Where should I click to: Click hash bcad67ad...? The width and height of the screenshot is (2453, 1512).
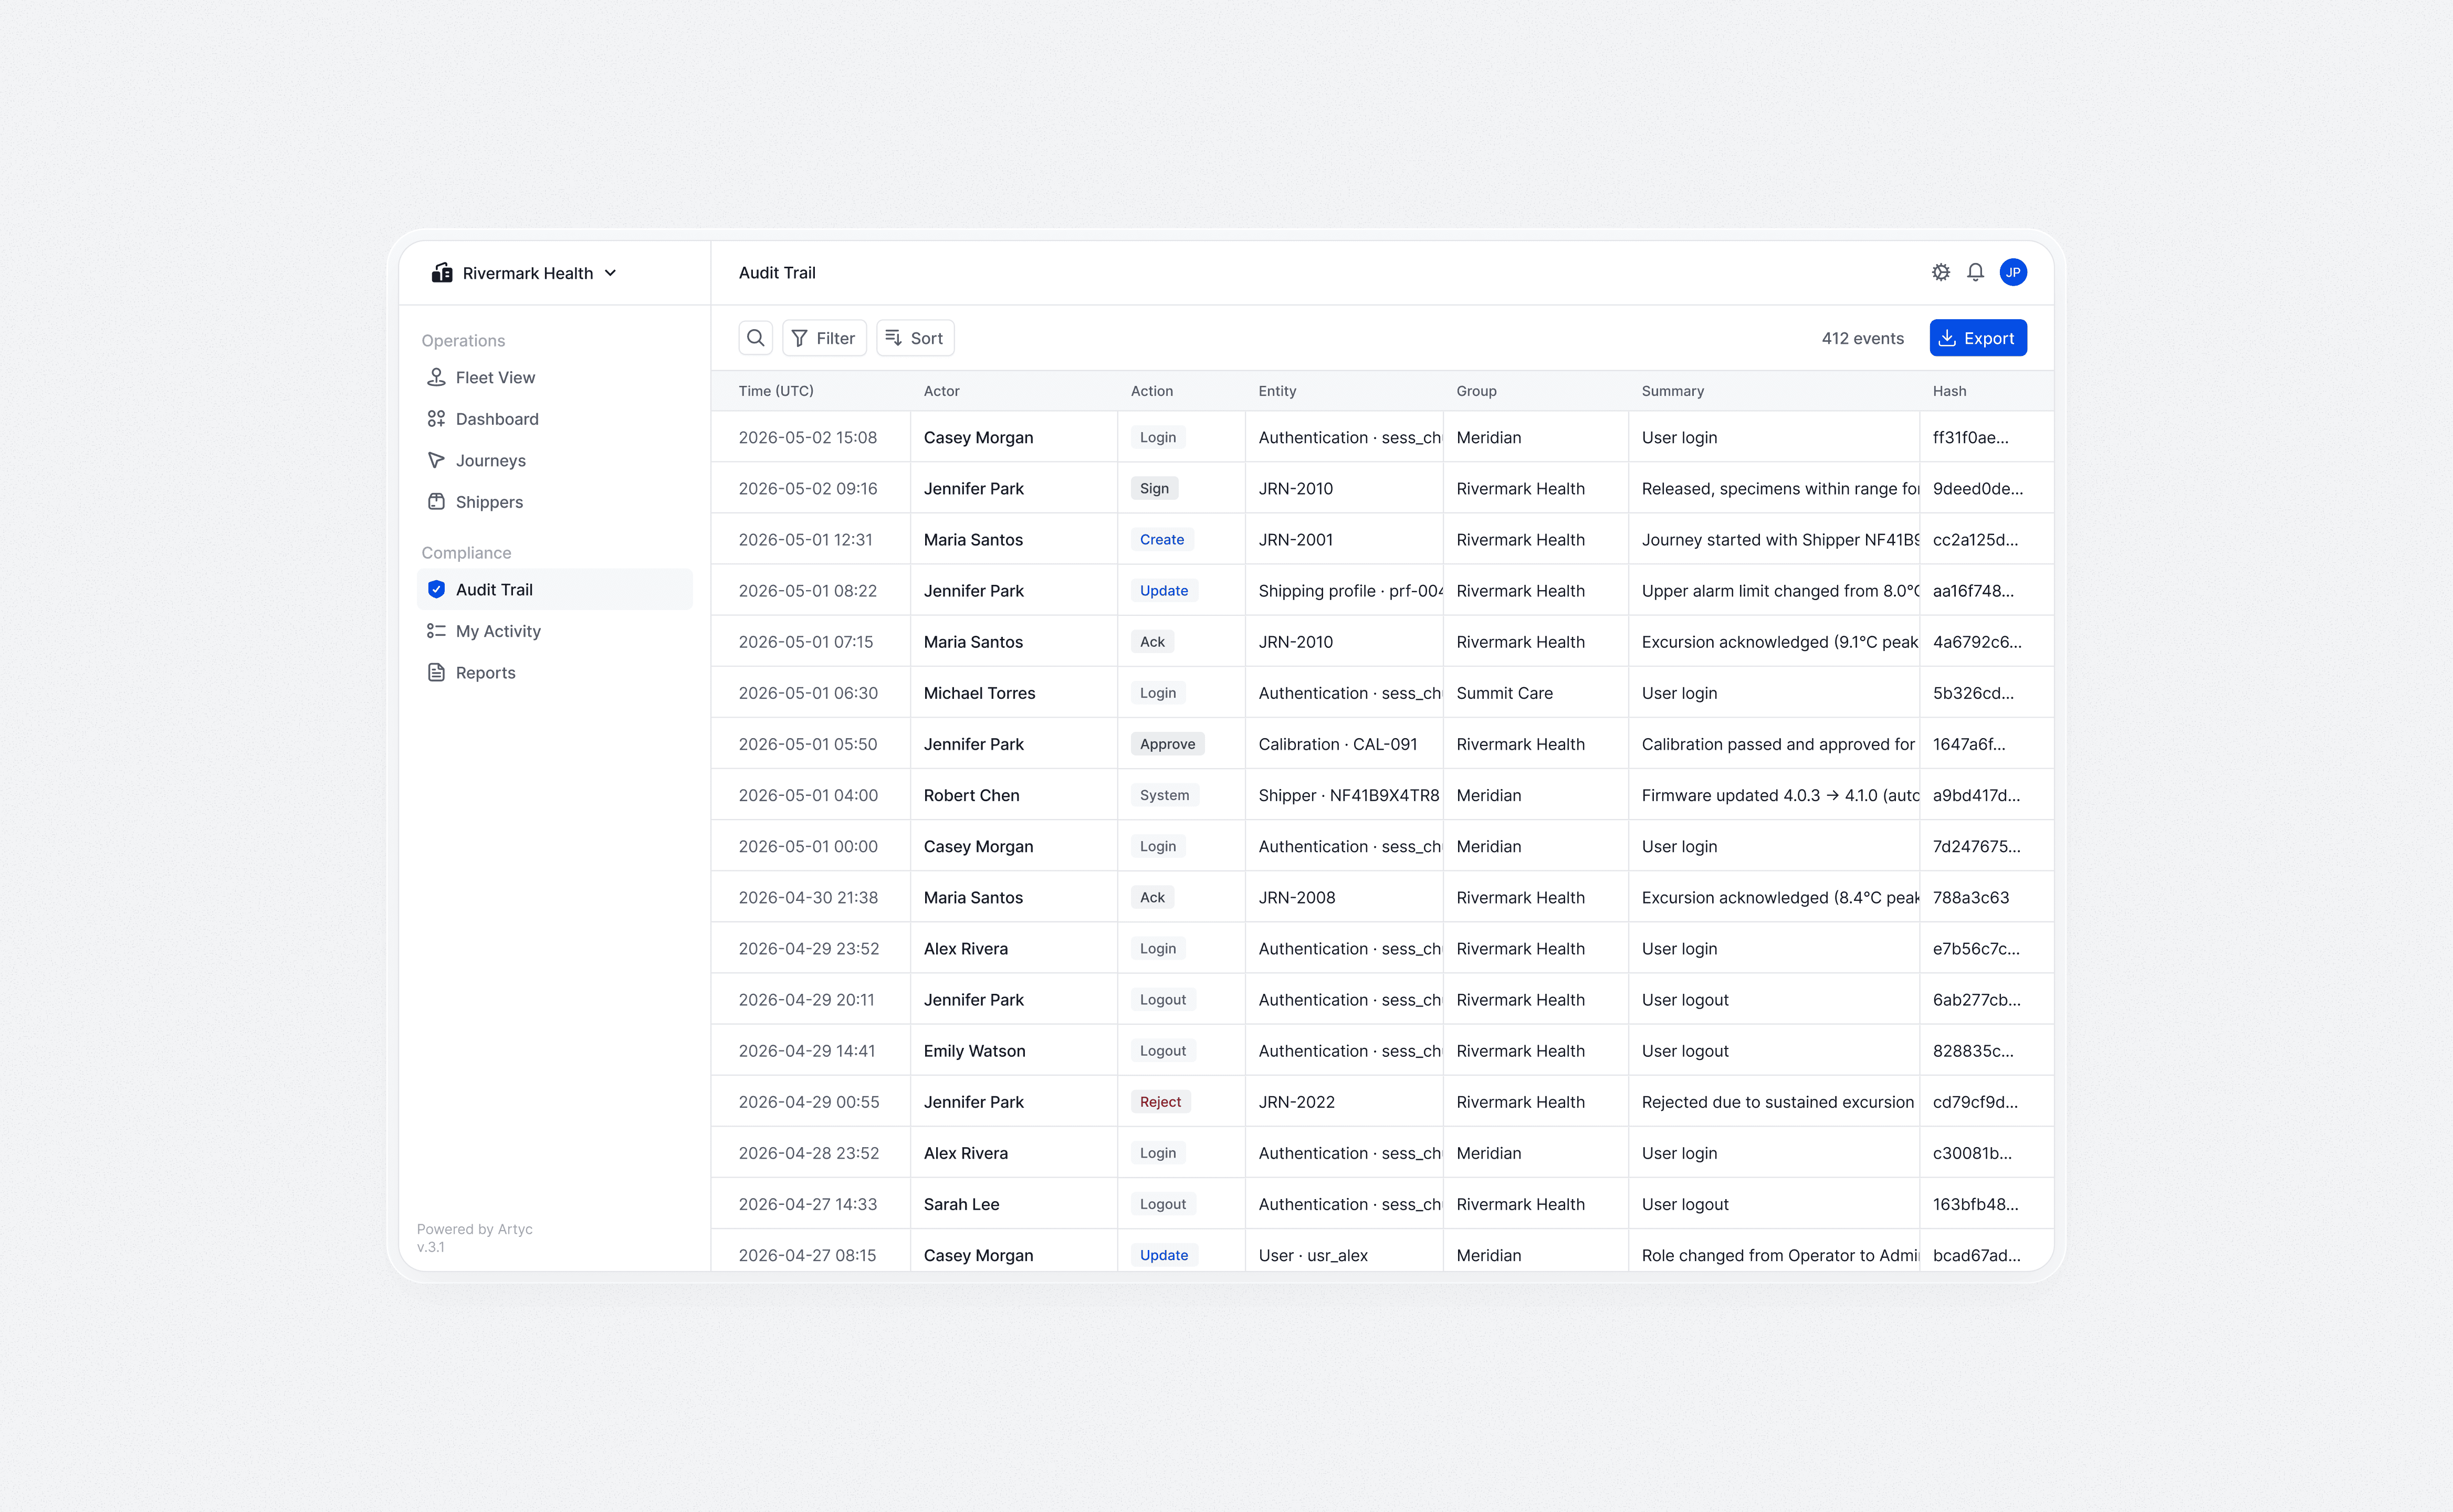pos(1976,1255)
